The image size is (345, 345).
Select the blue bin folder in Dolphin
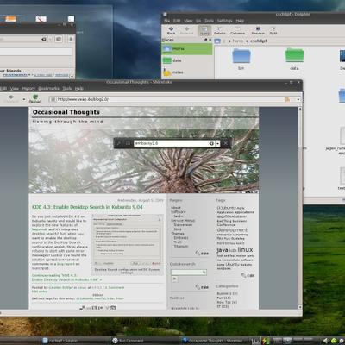point(241,59)
